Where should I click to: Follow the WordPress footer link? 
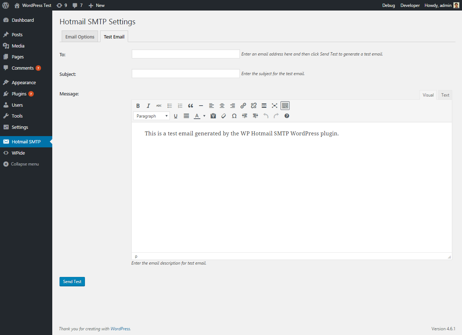pyautogui.click(x=120, y=329)
